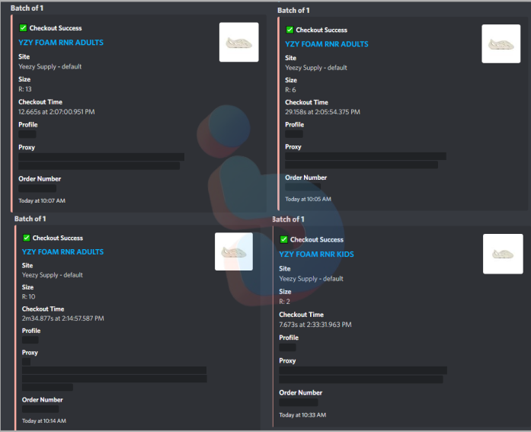Click the timestamp "Today at 10:07 AM"
The height and width of the screenshot is (432, 531).
click(x=42, y=201)
